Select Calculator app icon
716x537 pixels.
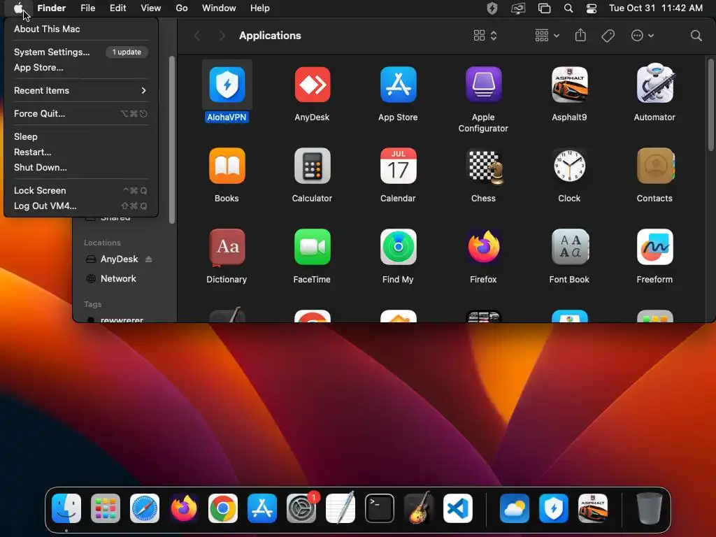(313, 166)
